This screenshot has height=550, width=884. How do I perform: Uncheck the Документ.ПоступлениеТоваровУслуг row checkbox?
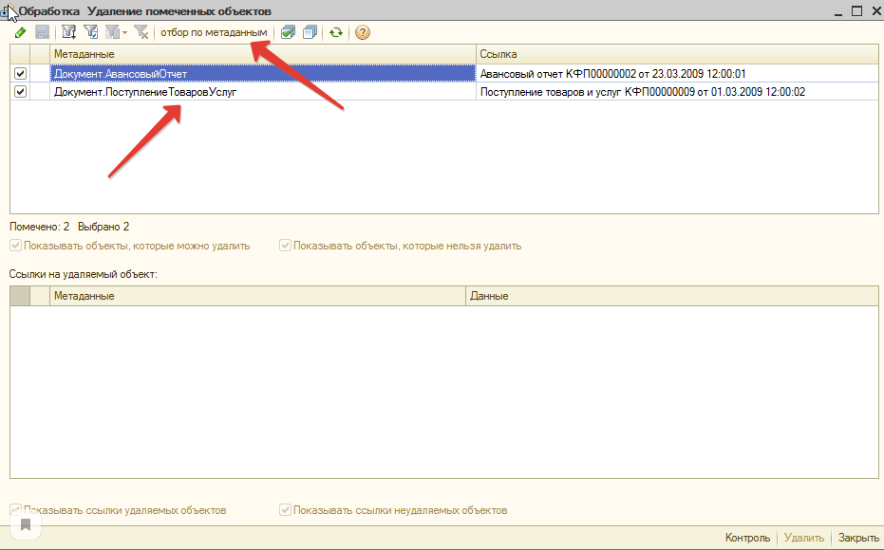(x=20, y=92)
